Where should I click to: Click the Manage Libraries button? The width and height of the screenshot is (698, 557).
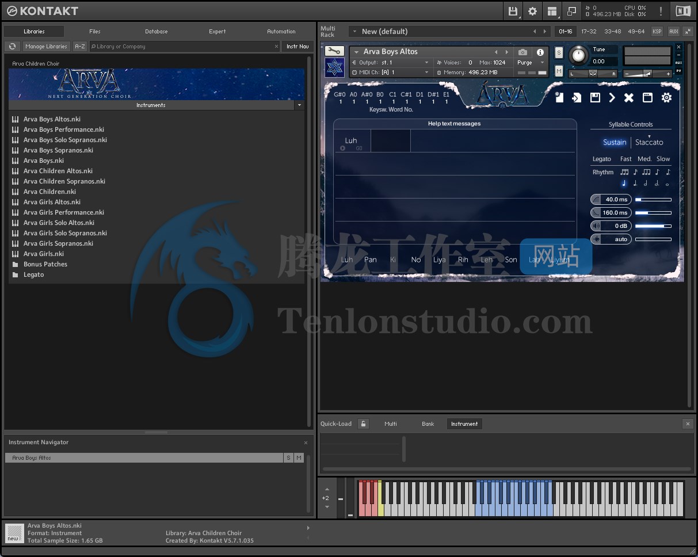coord(46,46)
